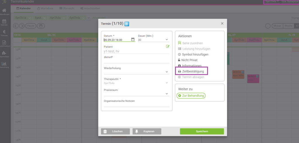The image size is (299, 143).
Task: Click Zur Behandlung button
Action: (191, 96)
